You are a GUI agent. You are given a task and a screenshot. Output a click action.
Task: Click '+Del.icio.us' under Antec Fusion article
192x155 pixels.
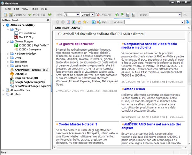coord(175,117)
